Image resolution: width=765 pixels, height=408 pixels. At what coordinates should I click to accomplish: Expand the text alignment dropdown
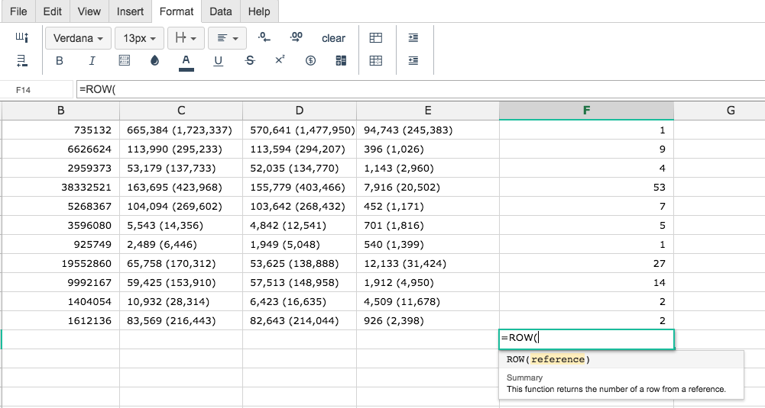coord(227,38)
